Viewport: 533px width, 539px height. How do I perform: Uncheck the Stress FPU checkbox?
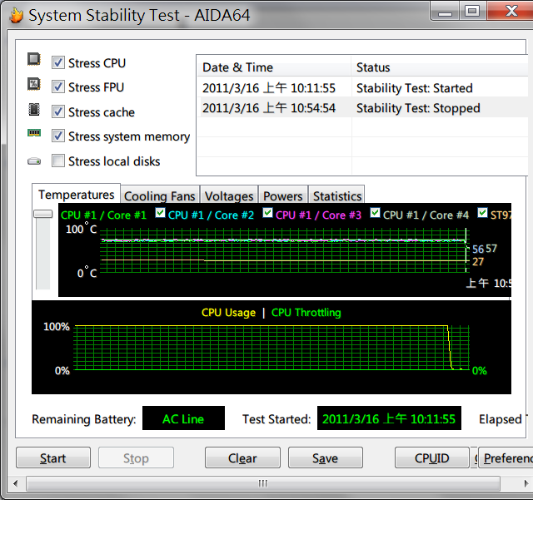tap(57, 87)
